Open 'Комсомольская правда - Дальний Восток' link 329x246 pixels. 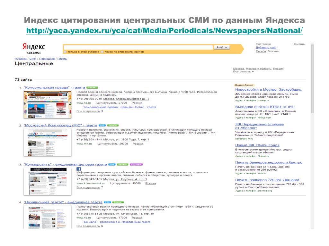coord(120,107)
